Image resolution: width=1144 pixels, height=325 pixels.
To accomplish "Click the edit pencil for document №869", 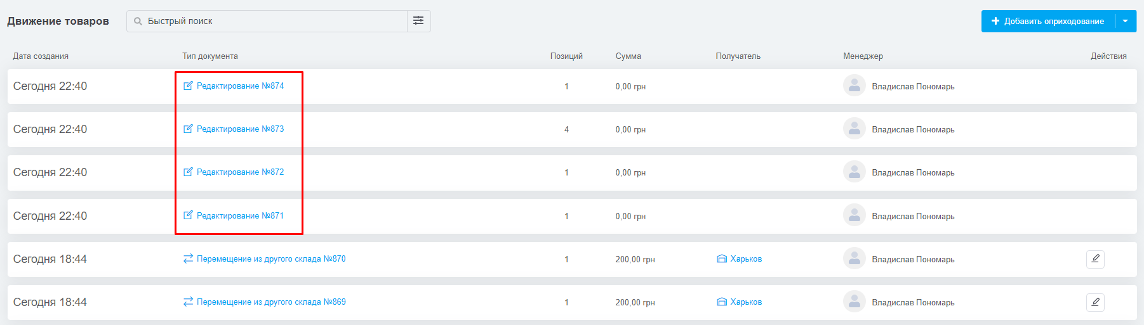I will click(x=1095, y=302).
